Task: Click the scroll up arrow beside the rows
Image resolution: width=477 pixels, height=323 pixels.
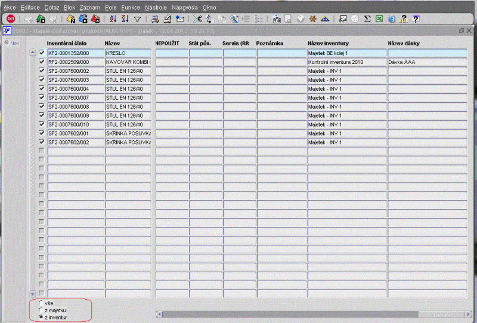Action: coord(33,53)
